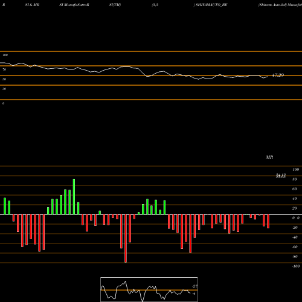Select the last red bar in histogram

pyautogui.click(x=268, y=221)
